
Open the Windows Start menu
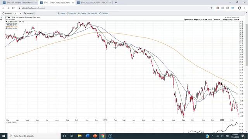[x=3, y=136]
